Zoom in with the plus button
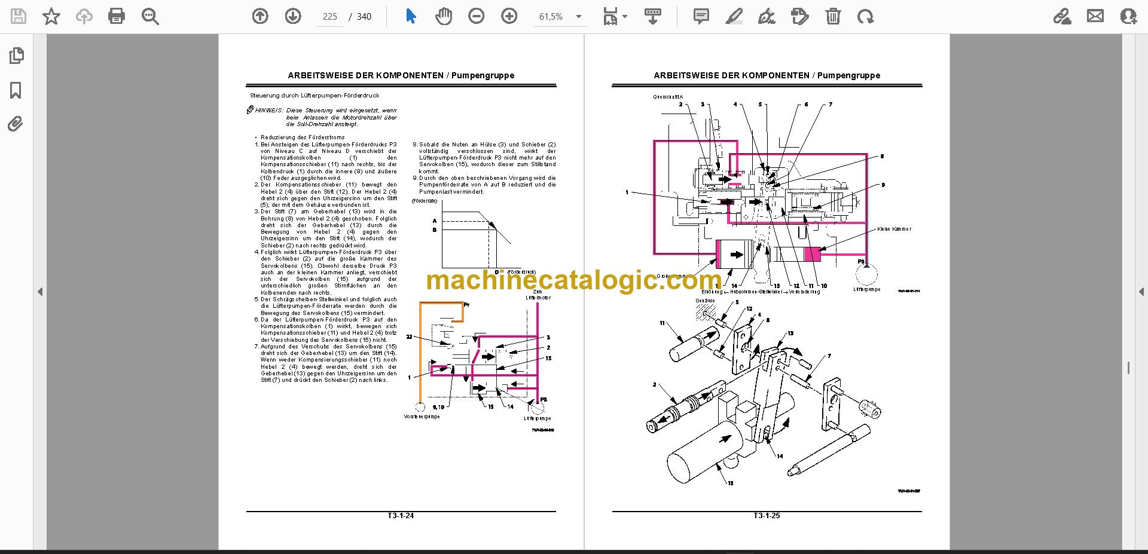Image resolution: width=1148 pixels, height=554 pixels. click(x=509, y=17)
